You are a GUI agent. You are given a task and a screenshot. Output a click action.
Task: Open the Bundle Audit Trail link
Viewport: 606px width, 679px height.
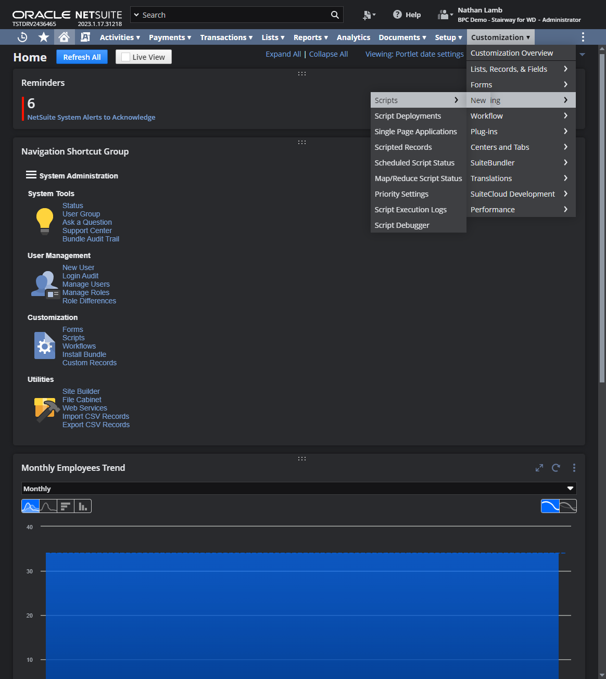pyautogui.click(x=91, y=239)
